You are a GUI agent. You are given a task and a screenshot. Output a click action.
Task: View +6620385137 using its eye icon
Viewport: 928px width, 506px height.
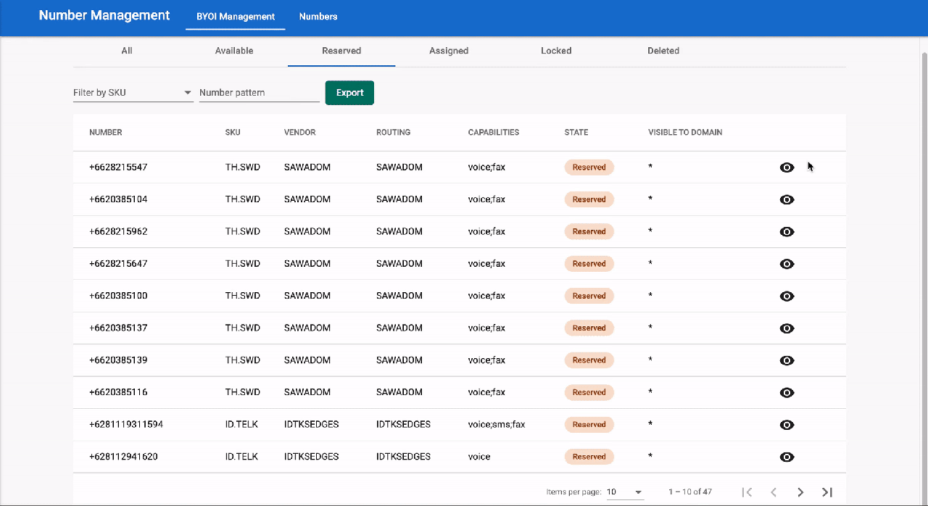click(x=787, y=328)
